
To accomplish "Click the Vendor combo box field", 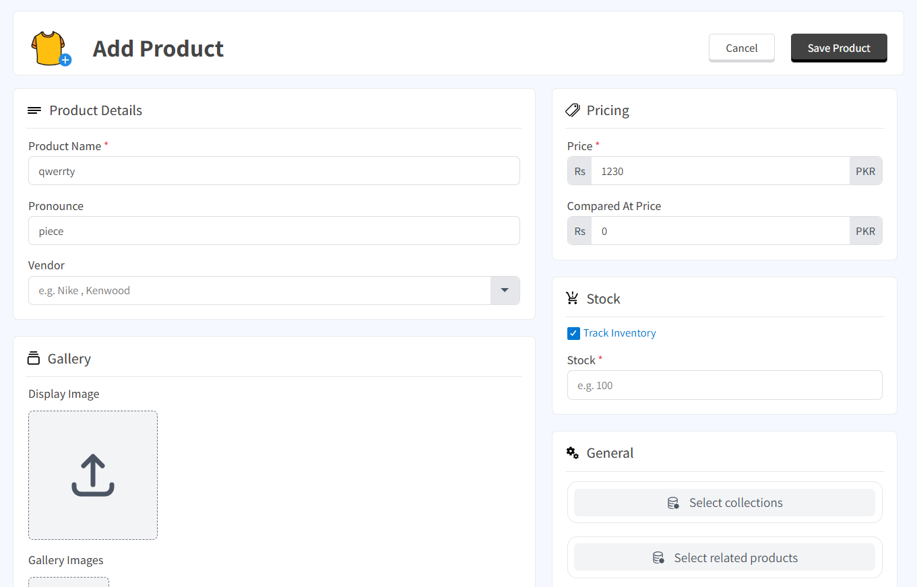I will (259, 290).
